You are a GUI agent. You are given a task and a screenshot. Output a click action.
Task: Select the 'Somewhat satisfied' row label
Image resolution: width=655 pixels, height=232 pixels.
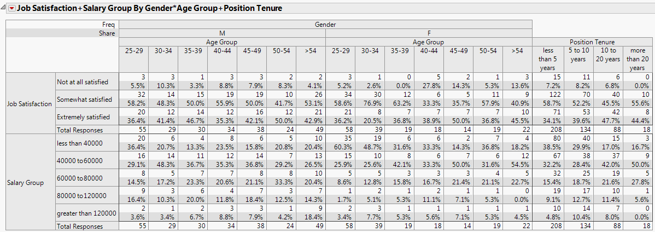[x=84, y=99]
